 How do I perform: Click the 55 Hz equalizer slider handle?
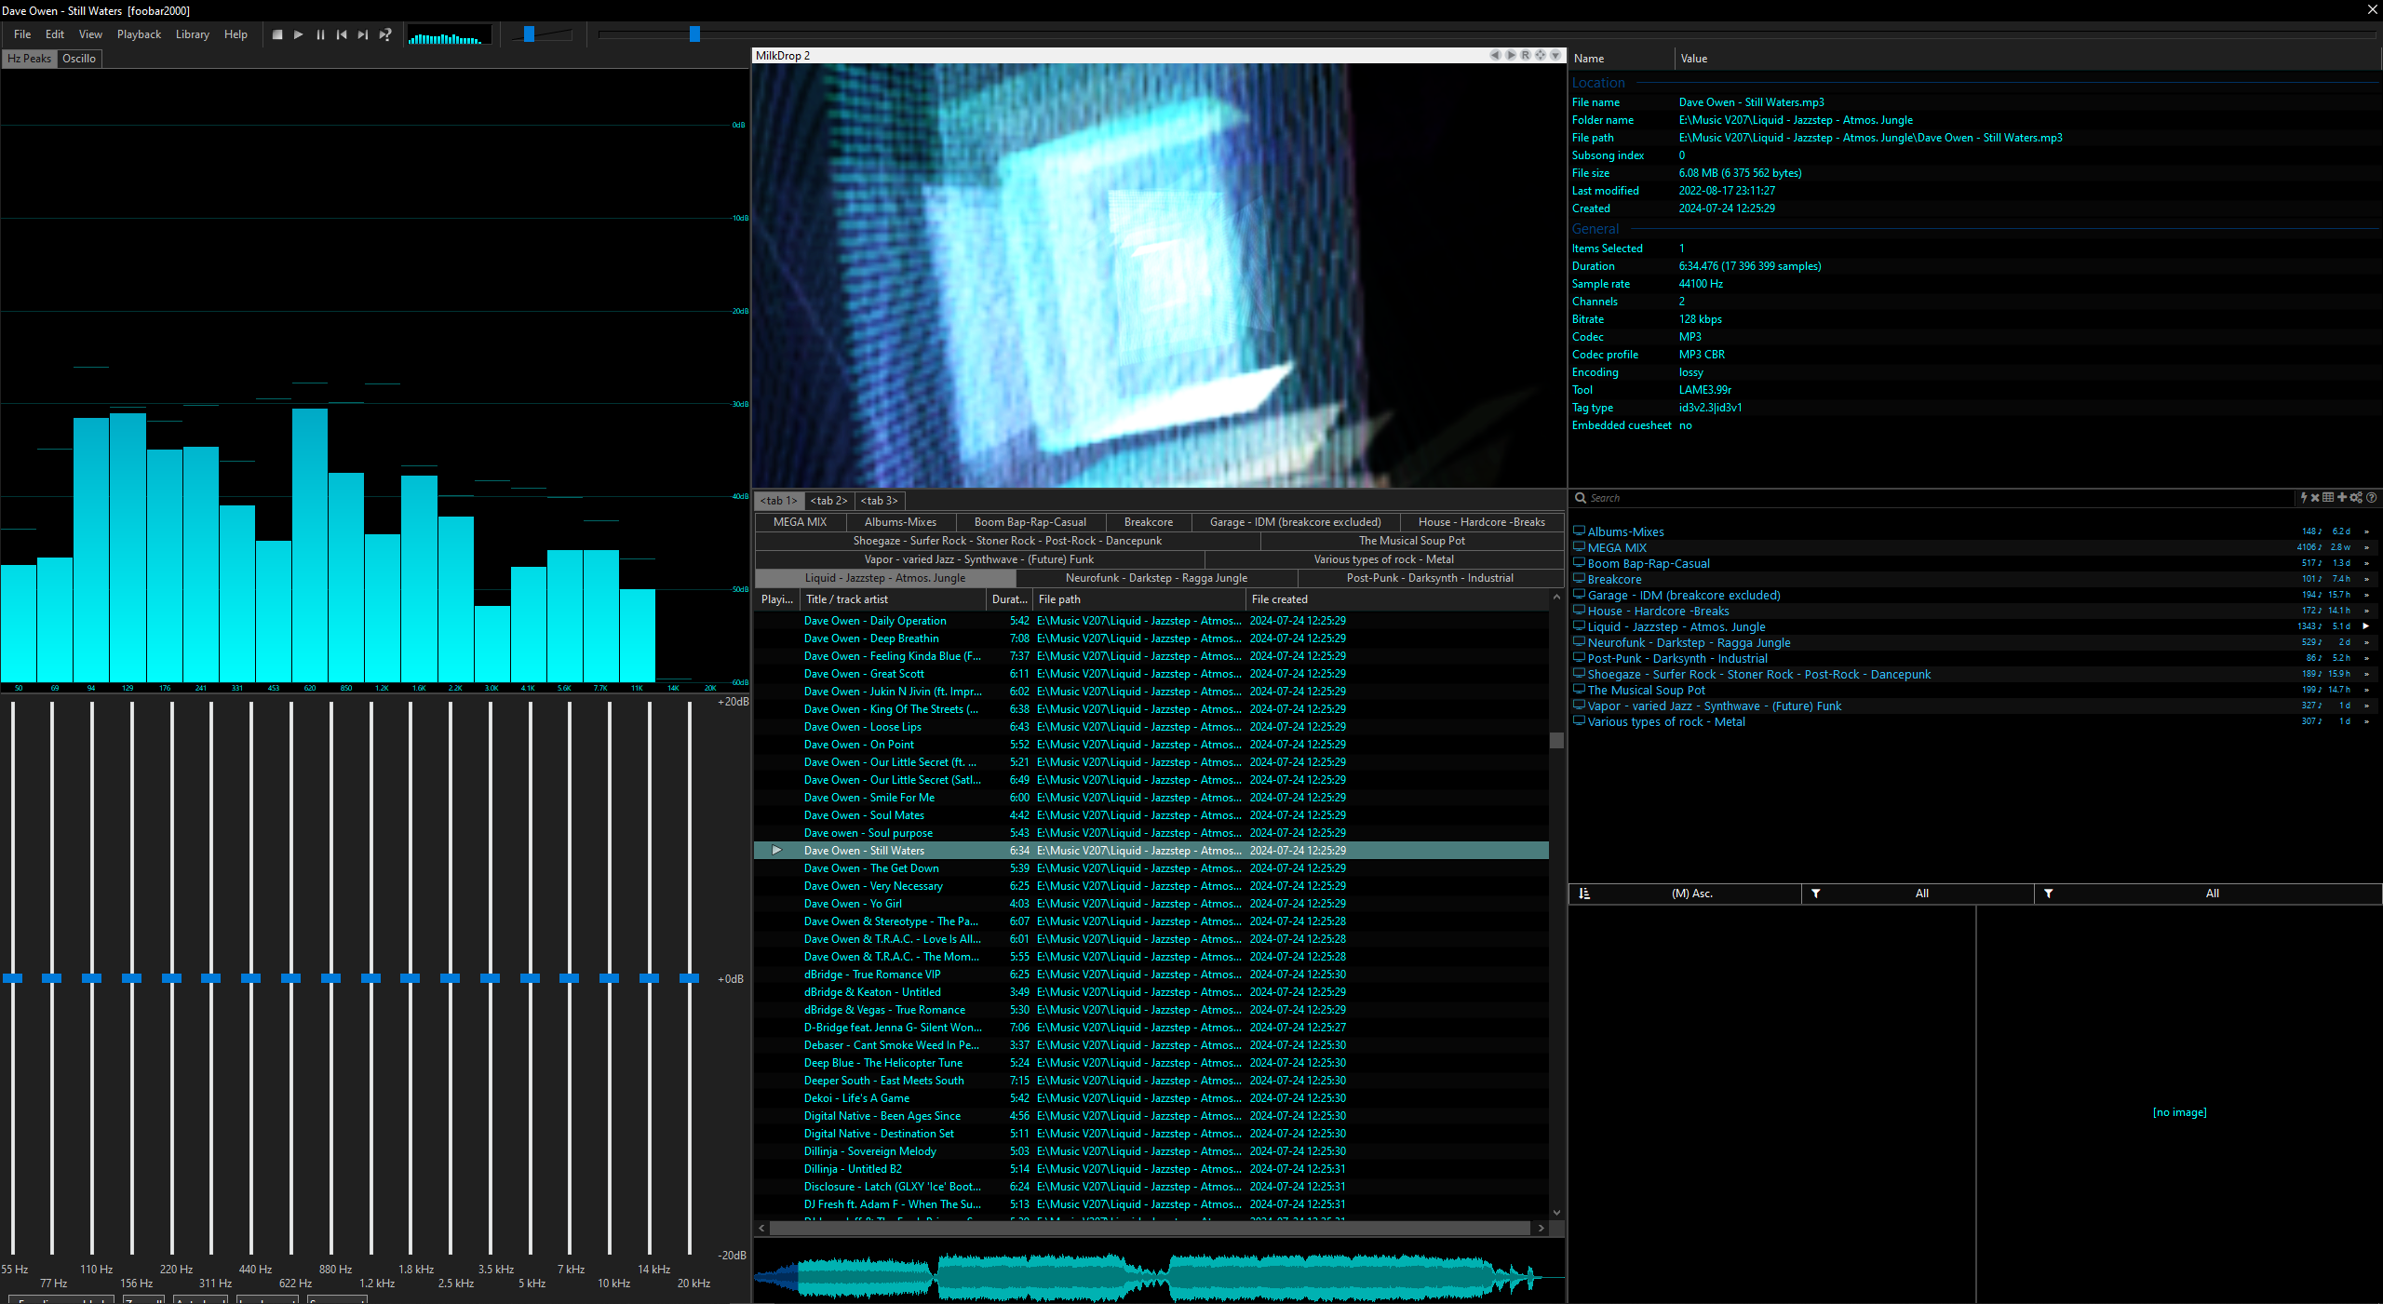click(x=12, y=978)
